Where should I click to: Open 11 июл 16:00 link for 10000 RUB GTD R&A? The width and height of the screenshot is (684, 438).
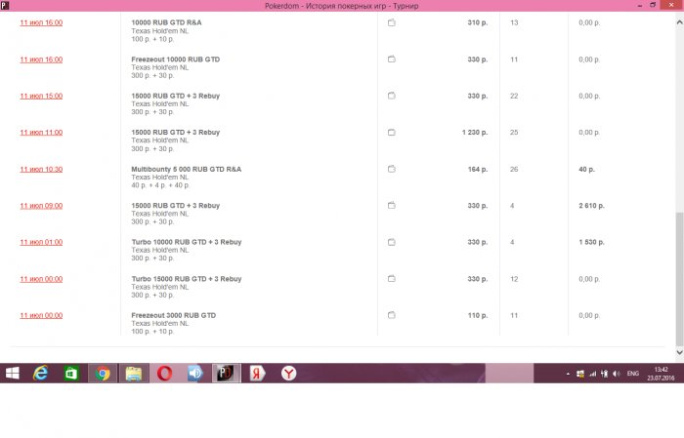[x=41, y=22]
